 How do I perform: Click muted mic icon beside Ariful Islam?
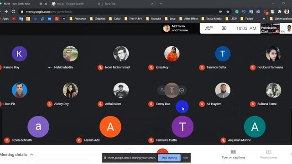point(100,104)
